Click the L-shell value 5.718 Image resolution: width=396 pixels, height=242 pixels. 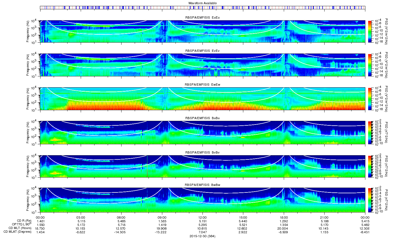(121, 225)
